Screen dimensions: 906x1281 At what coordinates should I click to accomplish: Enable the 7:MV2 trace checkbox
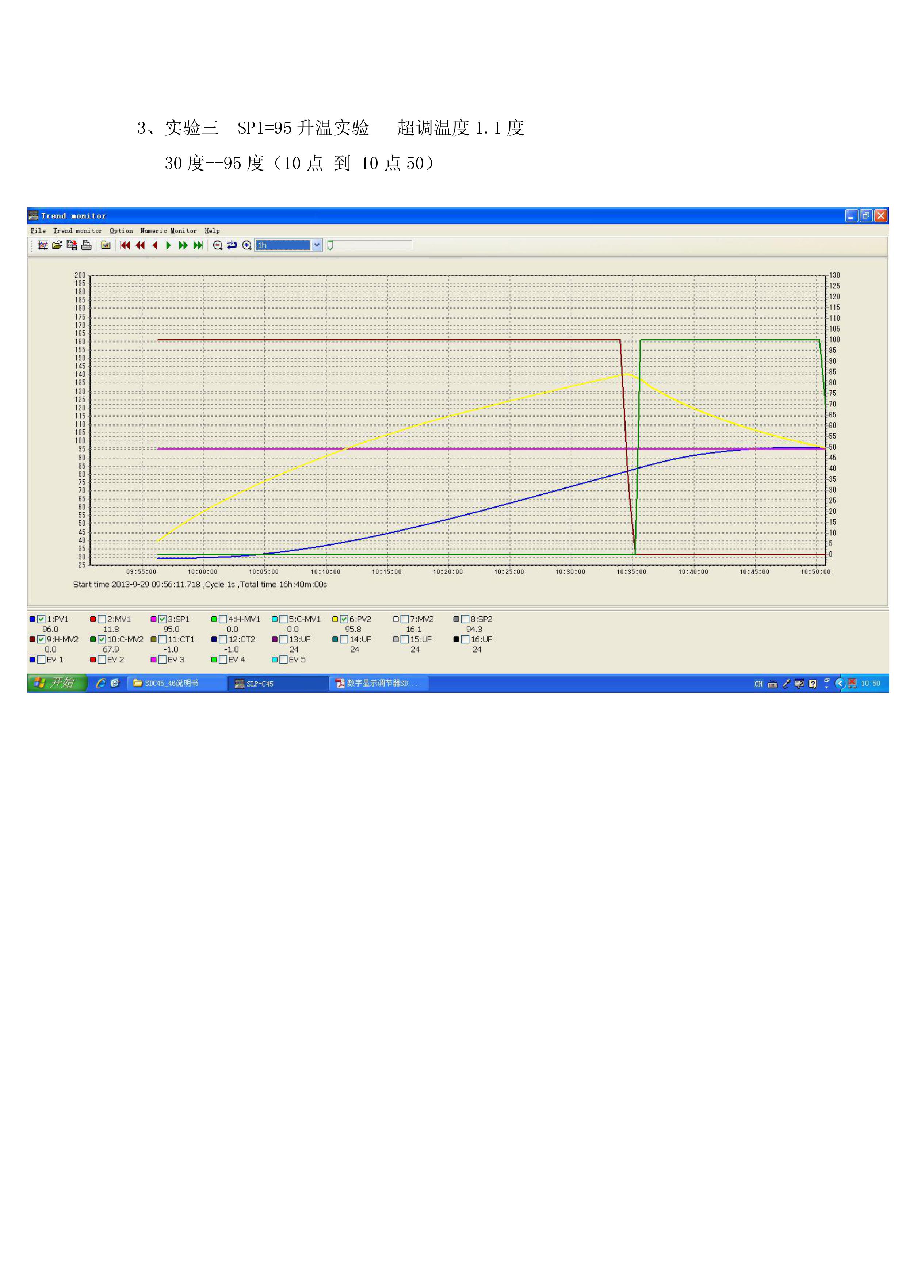pyautogui.click(x=405, y=619)
